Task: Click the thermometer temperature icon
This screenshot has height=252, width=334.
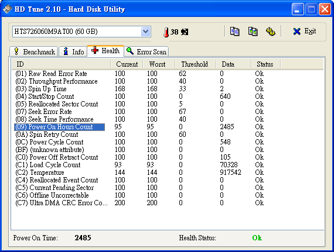Action: (166, 32)
